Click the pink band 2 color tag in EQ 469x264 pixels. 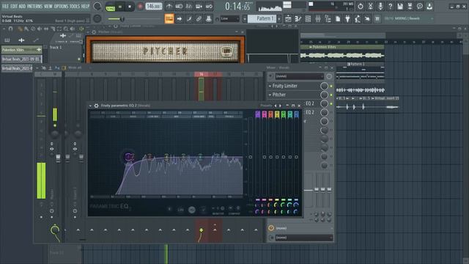265,114
